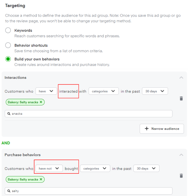188x196 pixels.
Task: Delete the Purchase behaviors rule trash icon
Action: 181,176
